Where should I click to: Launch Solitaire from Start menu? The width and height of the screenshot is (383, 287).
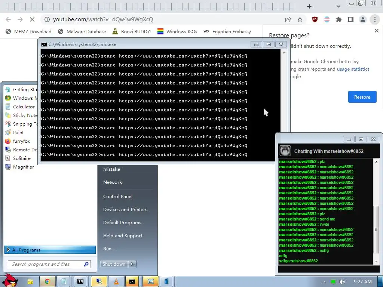click(x=18, y=158)
